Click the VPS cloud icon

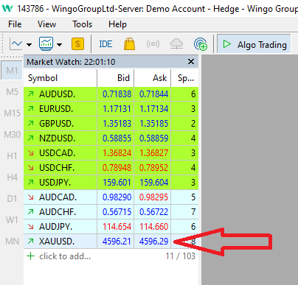[x=176, y=44]
